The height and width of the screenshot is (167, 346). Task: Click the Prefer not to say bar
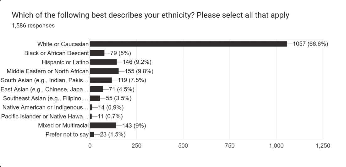[92, 134]
